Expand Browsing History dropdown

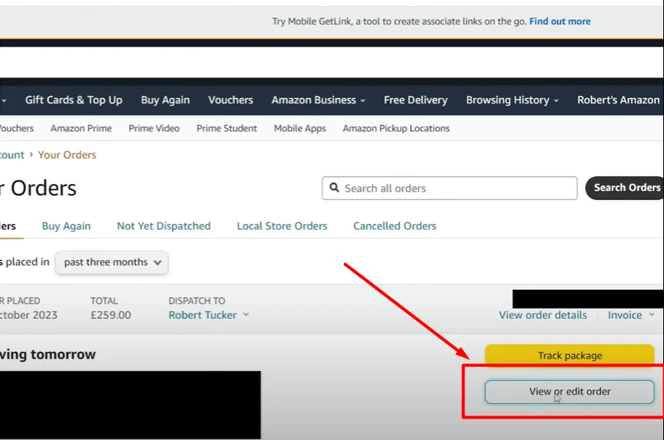click(x=513, y=100)
